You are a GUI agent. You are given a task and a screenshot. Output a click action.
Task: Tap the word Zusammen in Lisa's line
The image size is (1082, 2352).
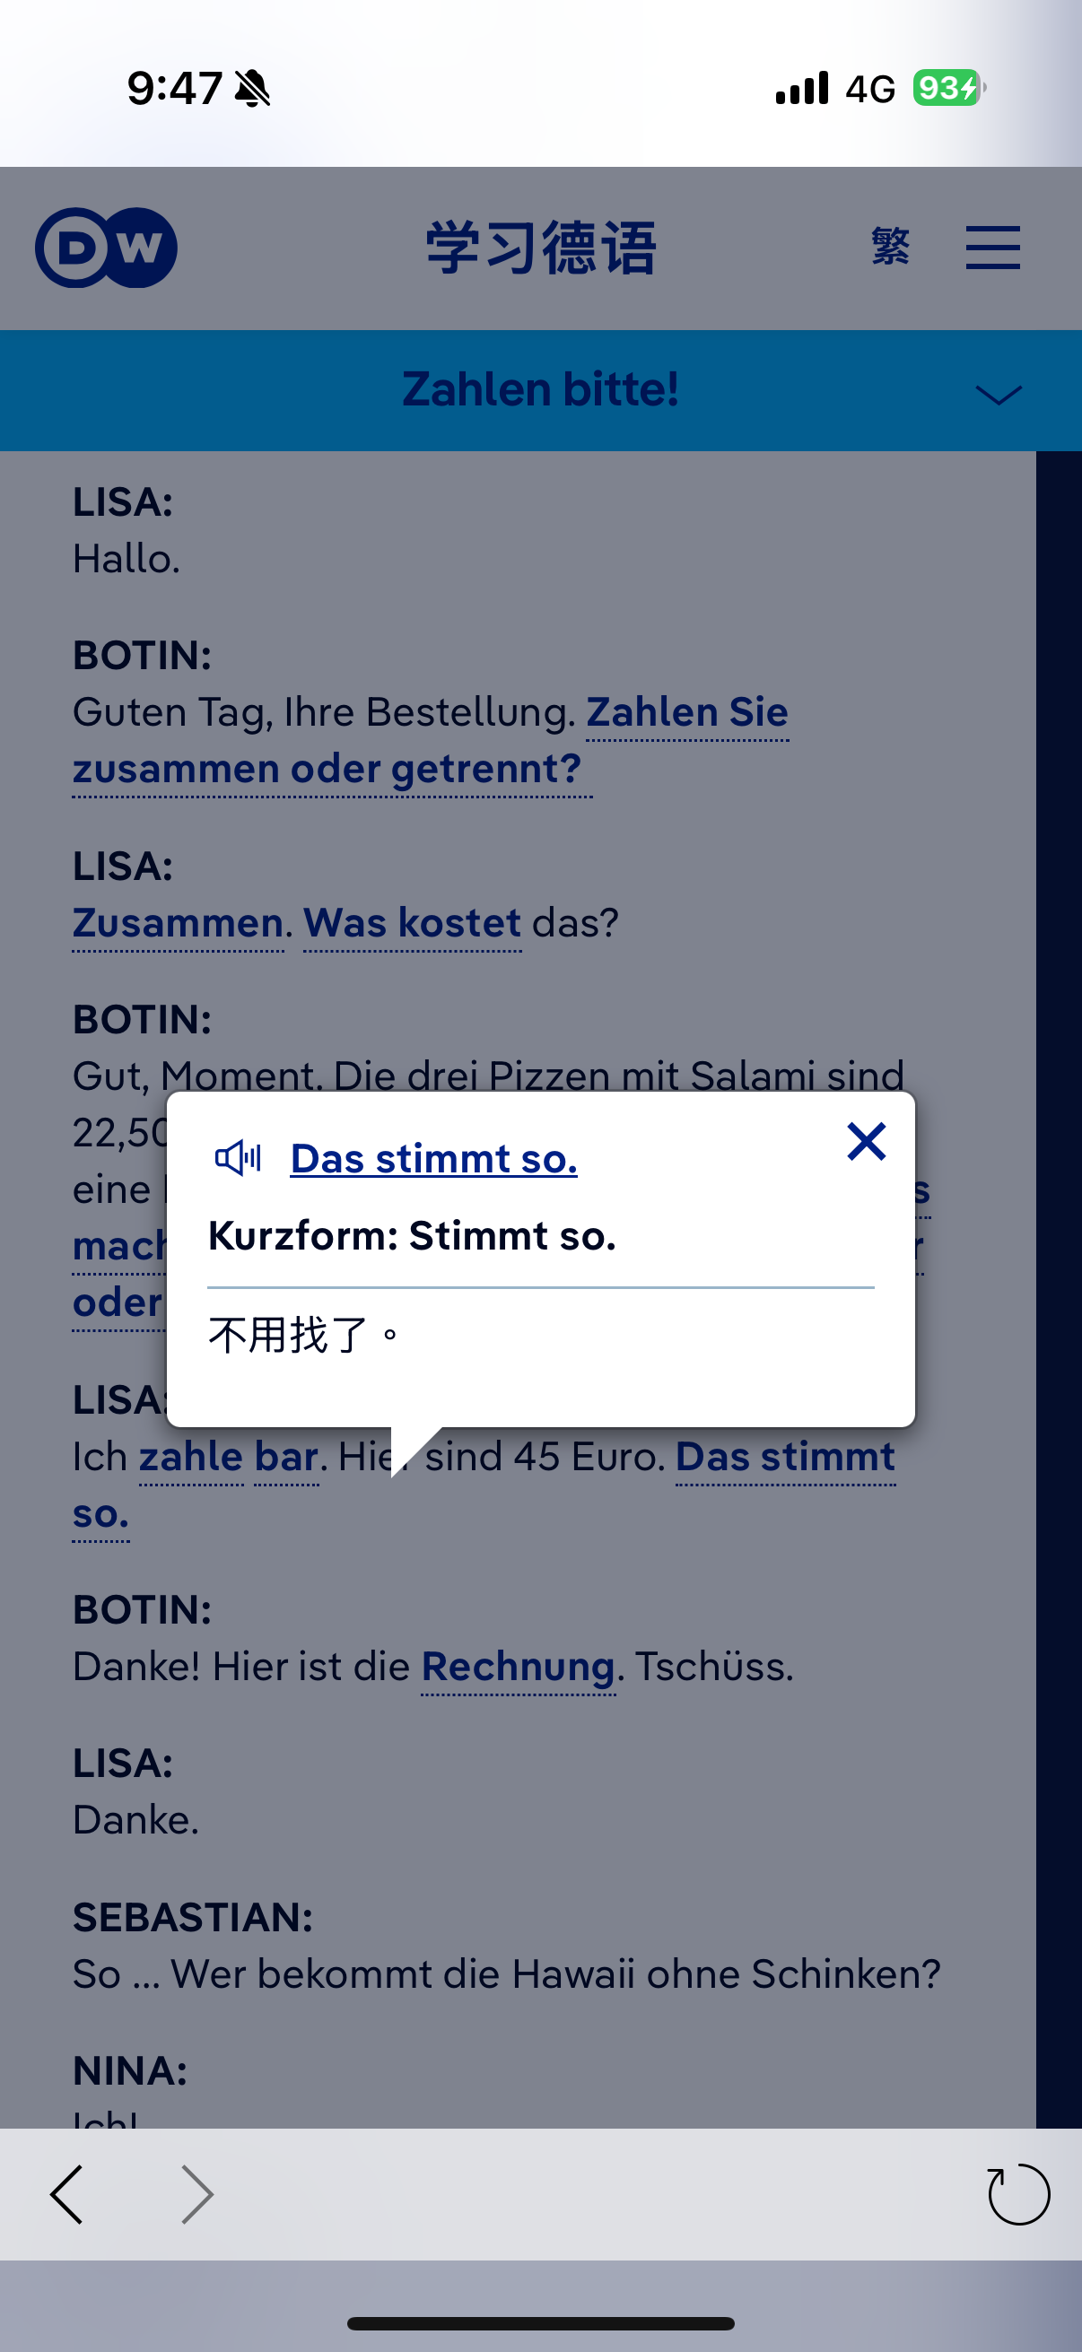tap(178, 923)
